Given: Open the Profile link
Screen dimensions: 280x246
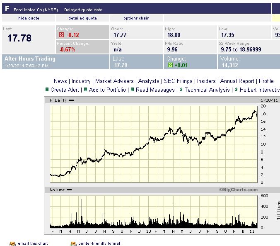Looking at the screenshot, I should coord(266,81).
